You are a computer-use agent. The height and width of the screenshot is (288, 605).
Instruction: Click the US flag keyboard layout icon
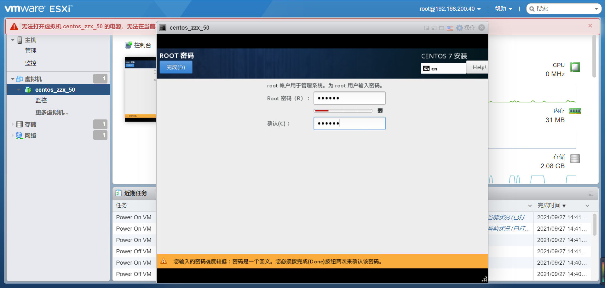pos(450,28)
